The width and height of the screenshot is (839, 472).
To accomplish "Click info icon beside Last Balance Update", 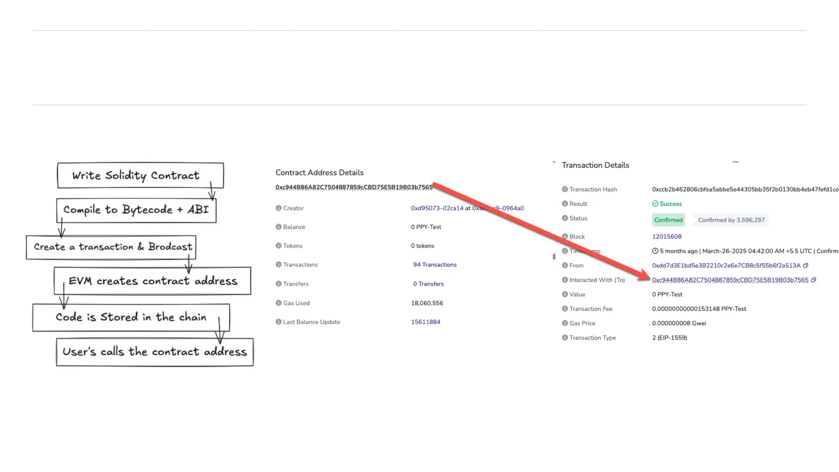I will [x=279, y=322].
